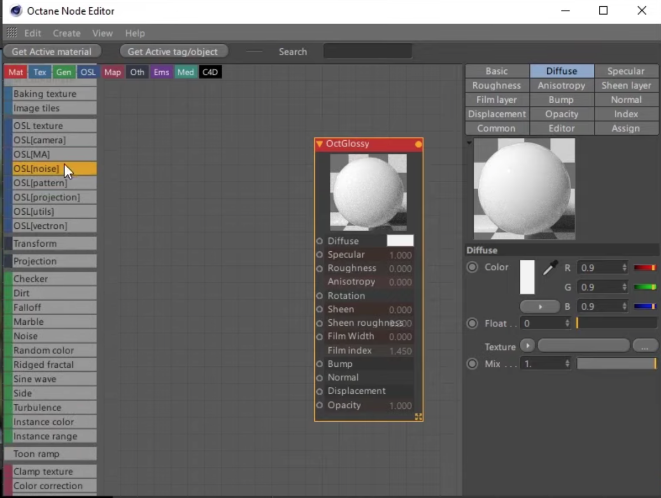Click the Displacement input pin on the node
This screenshot has height=498, width=661.
pyautogui.click(x=319, y=391)
